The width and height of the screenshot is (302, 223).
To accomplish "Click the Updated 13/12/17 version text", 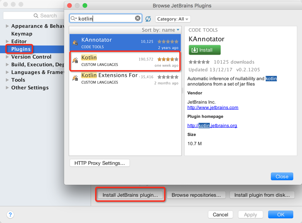I will 224,70.
